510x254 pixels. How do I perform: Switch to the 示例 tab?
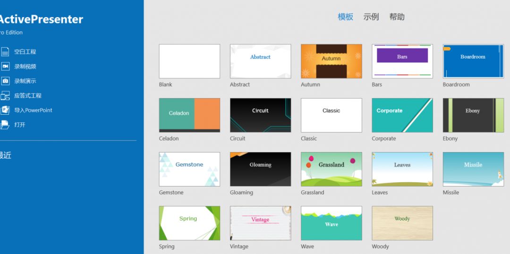click(x=371, y=17)
